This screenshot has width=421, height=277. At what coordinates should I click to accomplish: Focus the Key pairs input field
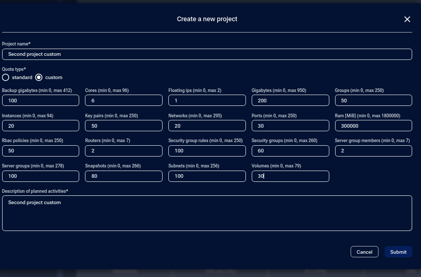(124, 126)
